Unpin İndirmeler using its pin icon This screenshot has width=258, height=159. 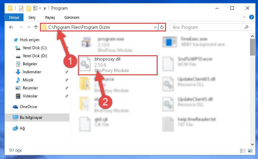pos(67,72)
